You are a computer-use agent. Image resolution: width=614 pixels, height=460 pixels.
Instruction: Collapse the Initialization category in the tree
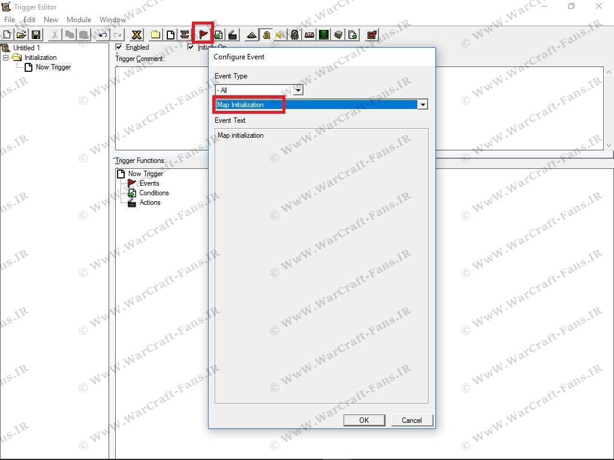[5, 57]
